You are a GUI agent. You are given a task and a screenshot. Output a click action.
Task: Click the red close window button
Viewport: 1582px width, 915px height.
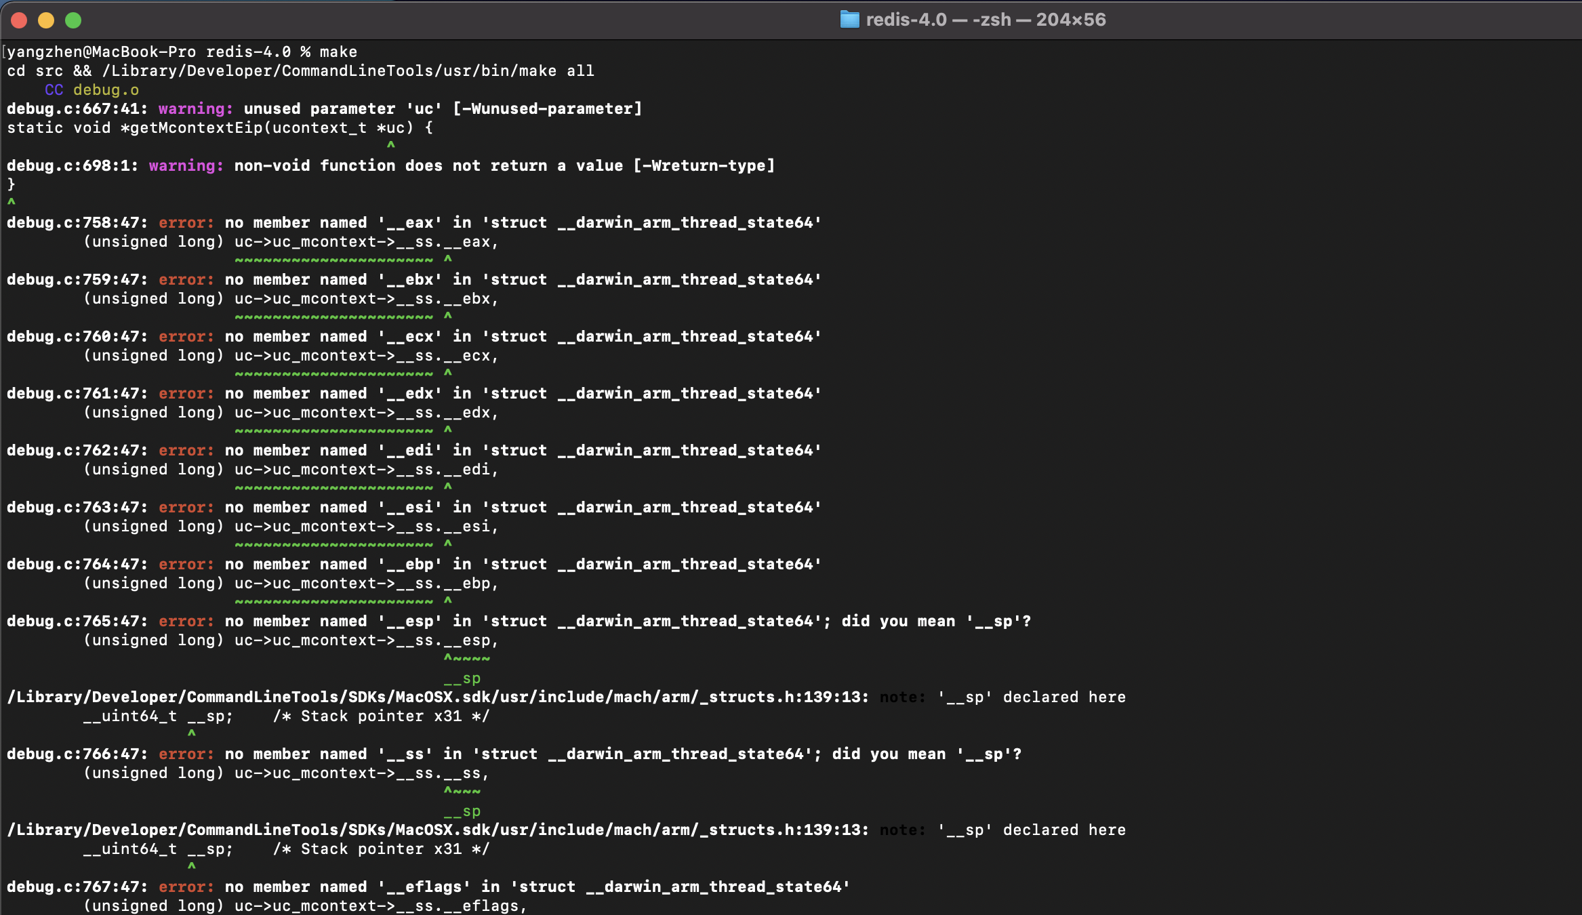[19, 20]
